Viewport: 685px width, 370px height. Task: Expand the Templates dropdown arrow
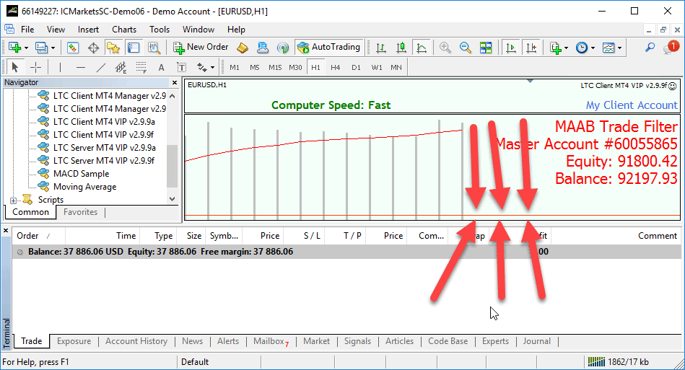(619, 48)
